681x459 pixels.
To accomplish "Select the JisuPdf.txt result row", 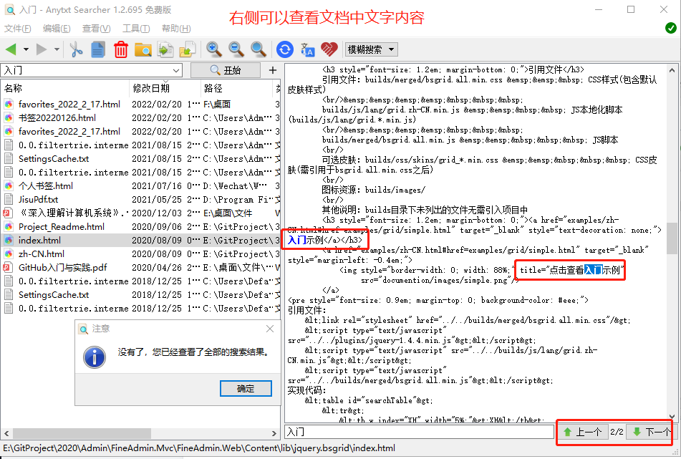I will tap(141, 199).
